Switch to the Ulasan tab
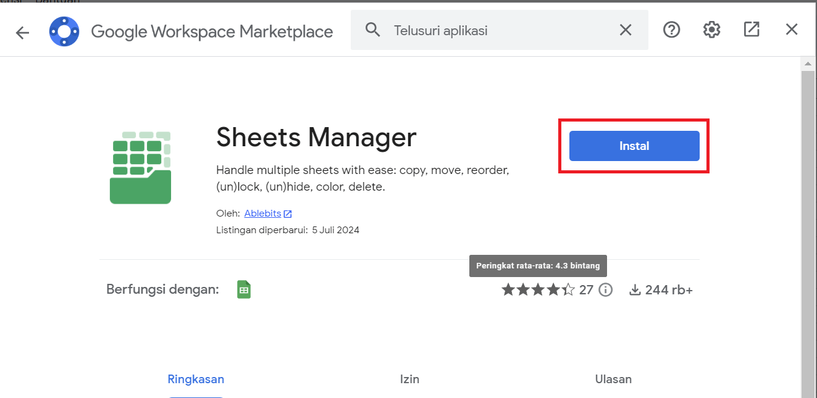Image resolution: width=817 pixels, height=398 pixels. coord(613,379)
